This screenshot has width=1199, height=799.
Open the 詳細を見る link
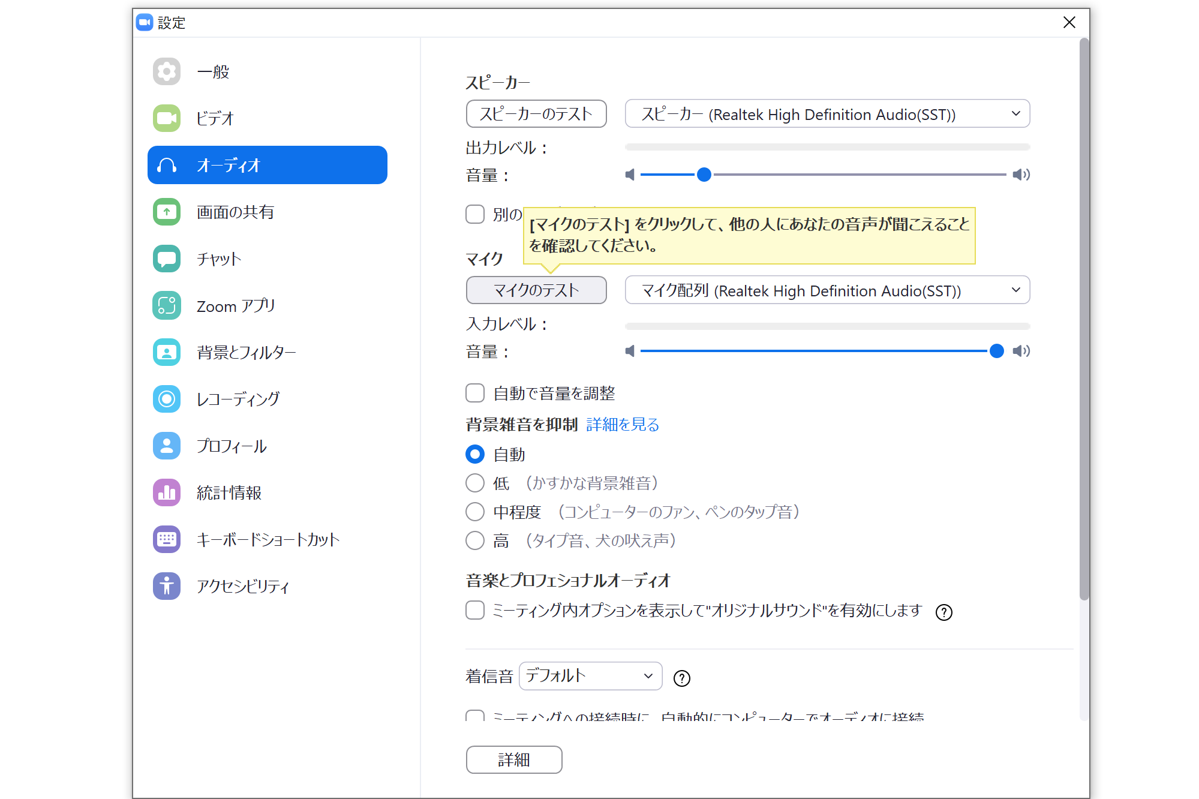coord(623,425)
